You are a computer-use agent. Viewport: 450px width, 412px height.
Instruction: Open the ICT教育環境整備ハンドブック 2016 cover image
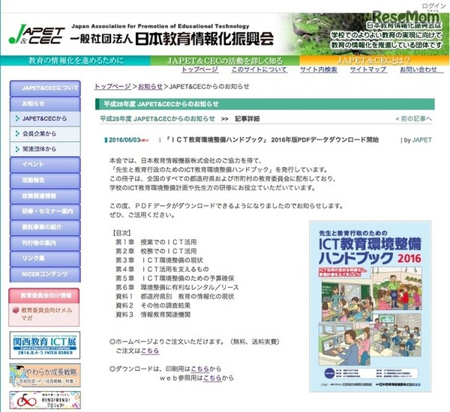[x=370, y=306]
